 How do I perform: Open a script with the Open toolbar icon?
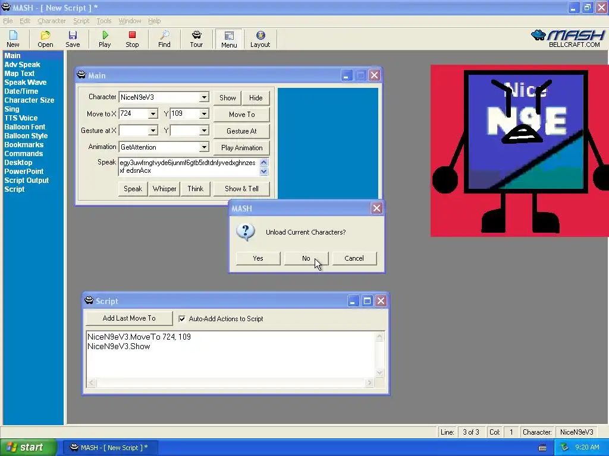[x=45, y=39]
